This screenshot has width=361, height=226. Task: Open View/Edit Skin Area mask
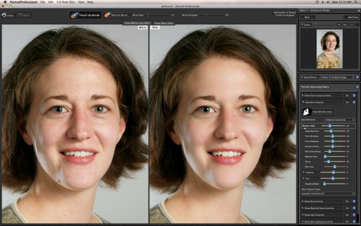pos(317,112)
